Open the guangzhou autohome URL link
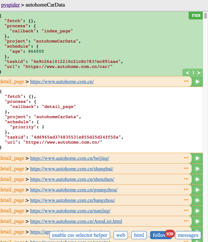The image size is (208, 242). (74, 190)
